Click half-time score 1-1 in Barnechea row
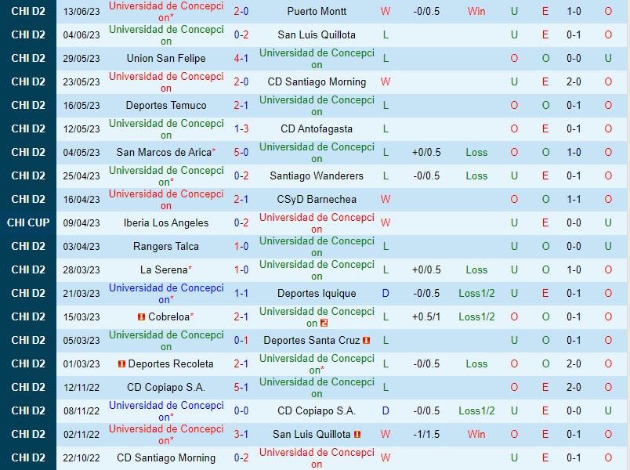This screenshot has height=470, width=630. click(574, 199)
